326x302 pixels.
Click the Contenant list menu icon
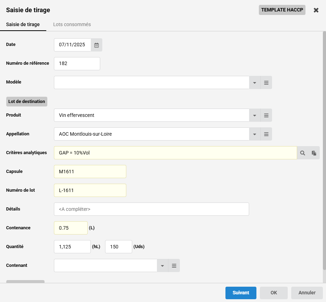[x=174, y=266]
